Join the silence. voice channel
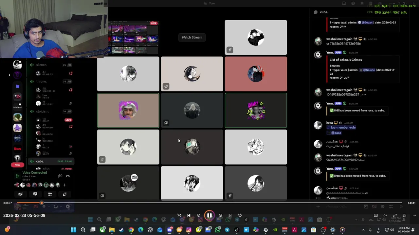The height and width of the screenshot is (235, 419). pyautogui.click(x=51, y=65)
